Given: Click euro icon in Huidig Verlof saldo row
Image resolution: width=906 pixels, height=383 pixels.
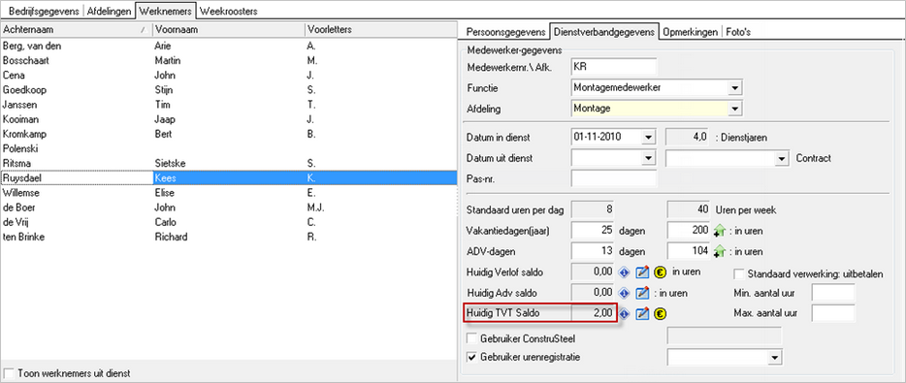Looking at the screenshot, I should coord(661,272).
